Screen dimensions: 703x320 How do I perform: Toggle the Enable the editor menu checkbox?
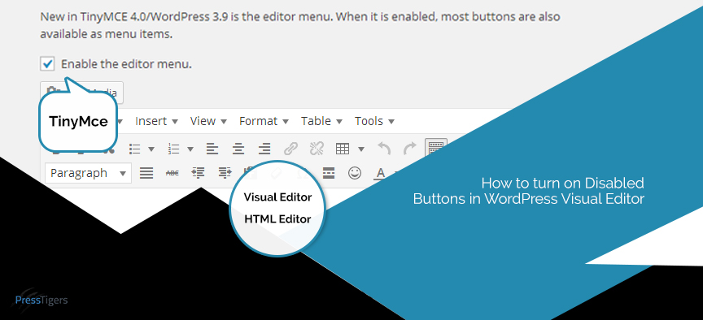tap(47, 64)
